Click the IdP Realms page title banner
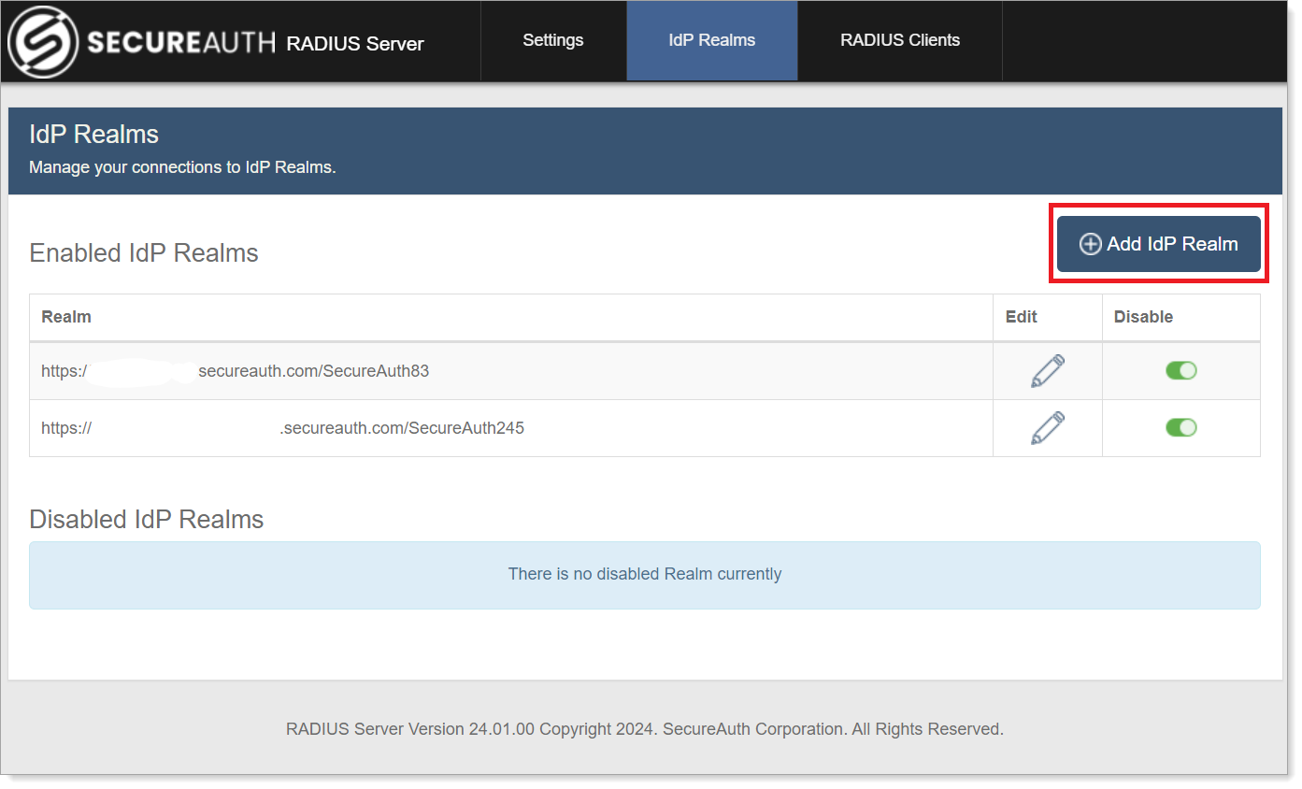The height and width of the screenshot is (789, 1302). (x=93, y=134)
